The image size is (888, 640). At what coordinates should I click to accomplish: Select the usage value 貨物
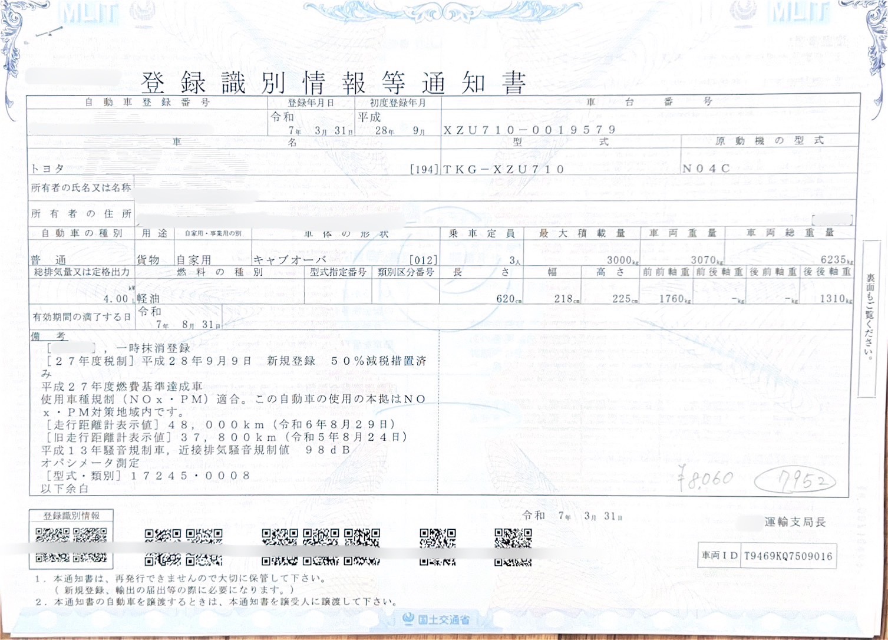tap(148, 260)
